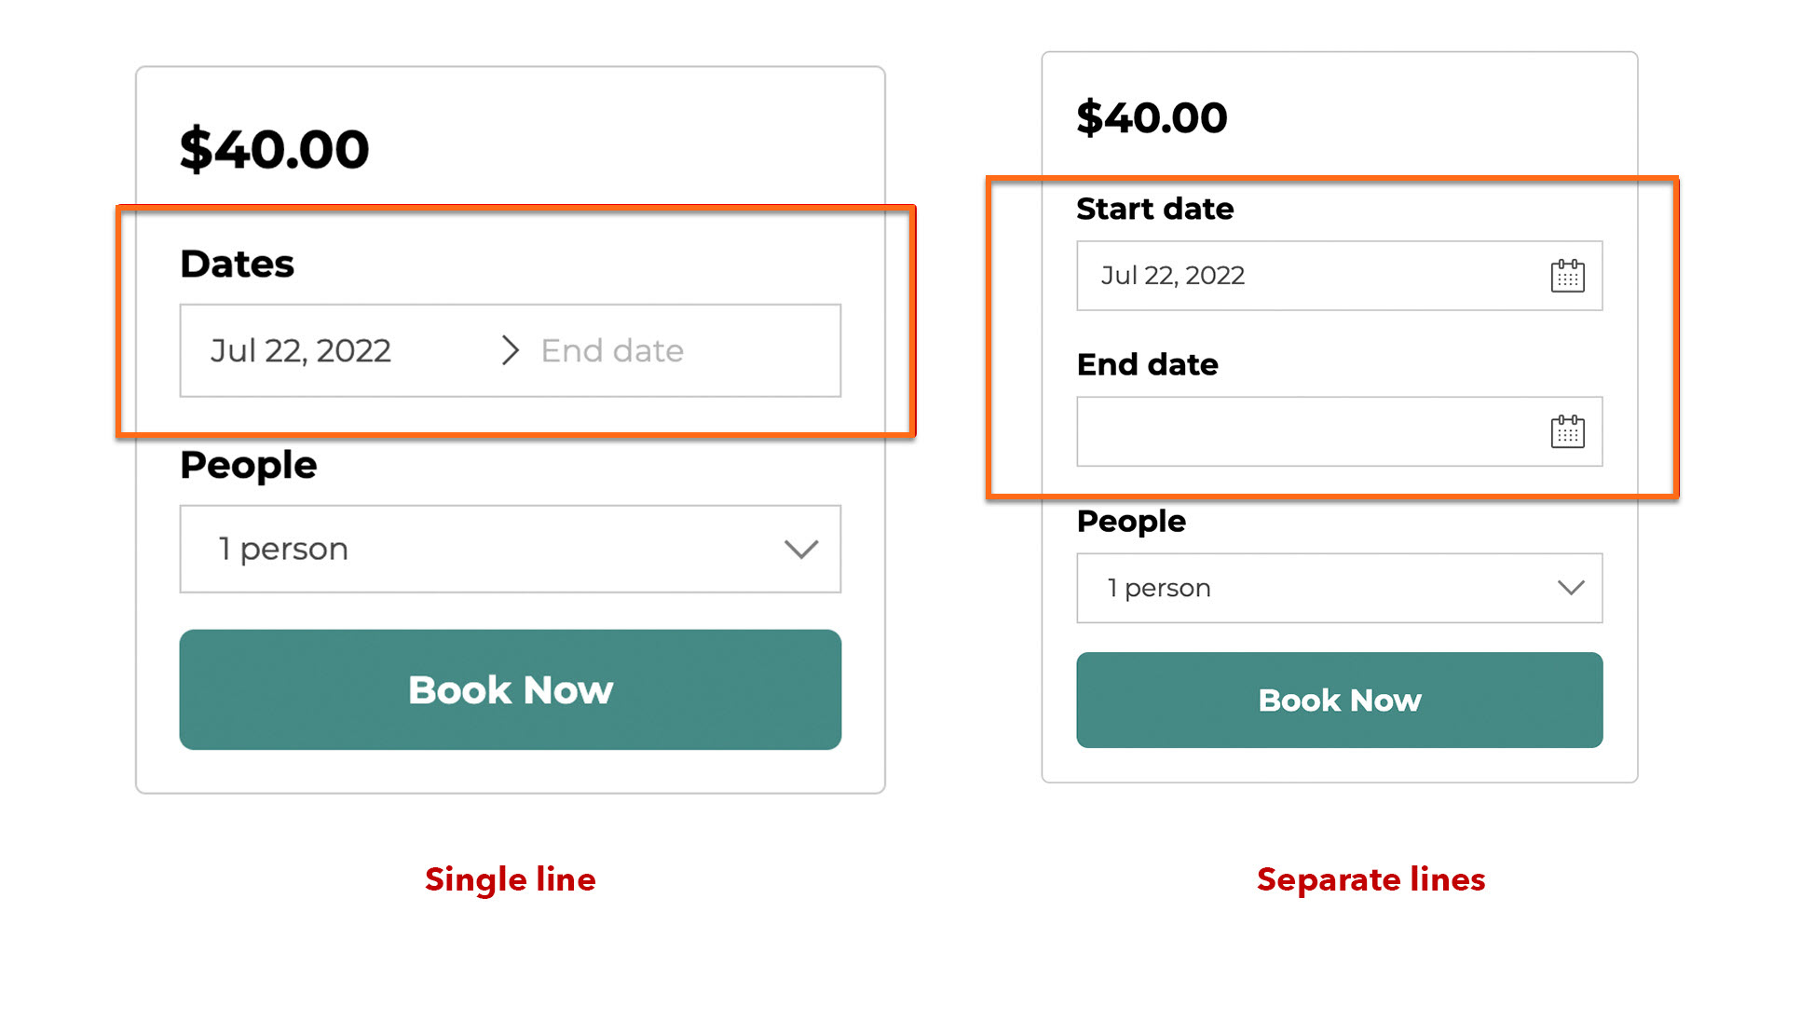Open the People dropdown chevron on left card

(801, 550)
